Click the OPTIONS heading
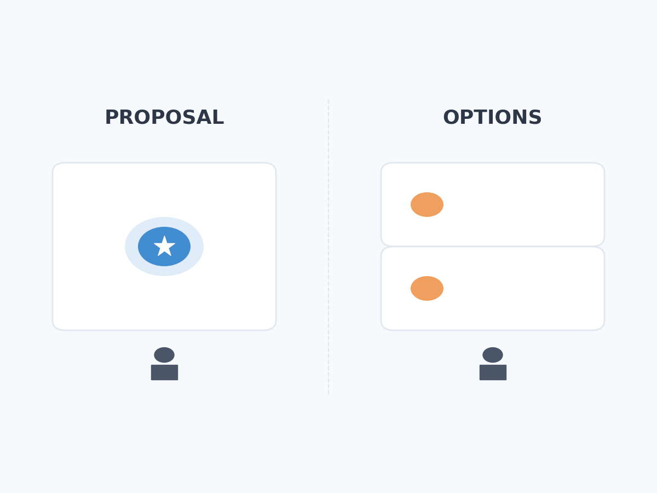Screen dimensions: 657x493 click(x=492, y=118)
